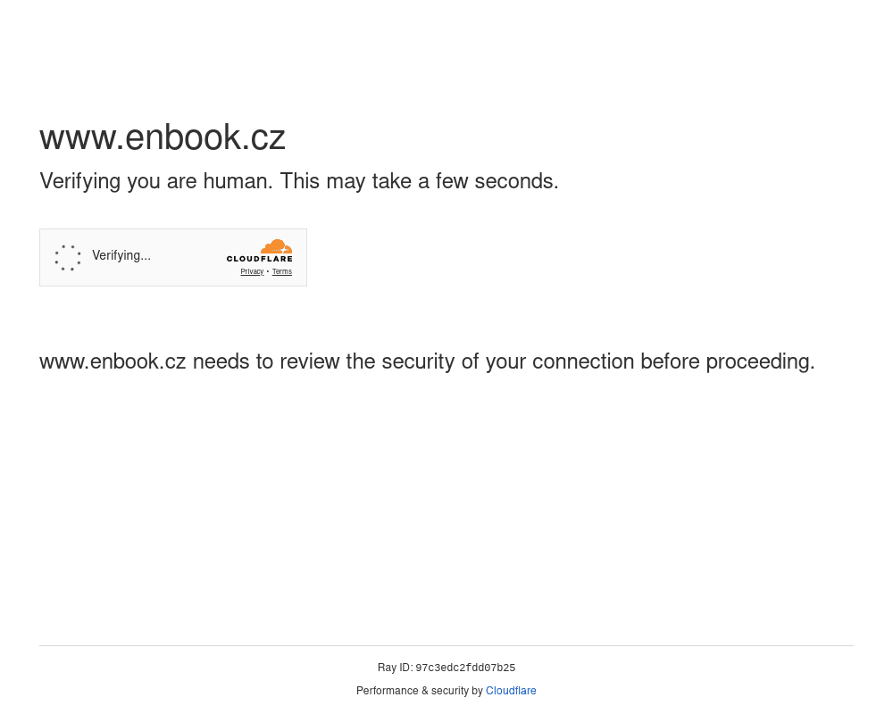Image resolution: width=893 pixels, height=714 pixels.
Task: Click the Ray ID value 97c3edc2fdd07b25
Action: click(465, 668)
